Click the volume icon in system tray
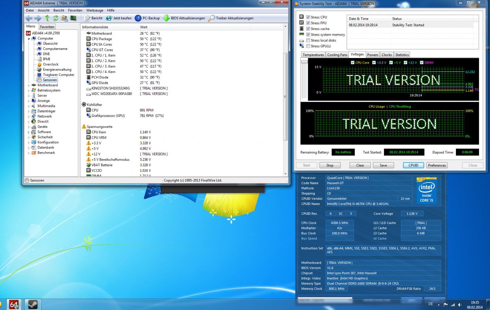The width and height of the screenshot is (490, 310). 460,305
